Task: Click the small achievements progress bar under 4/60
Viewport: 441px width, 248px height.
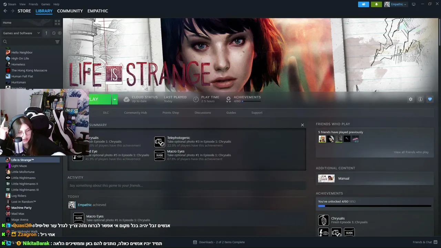Action: tap(252, 101)
